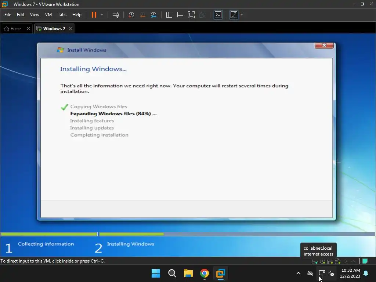Image resolution: width=376 pixels, height=282 pixels.
Task: Click the network tray icon
Action: pyautogui.click(x=322, y=273)
